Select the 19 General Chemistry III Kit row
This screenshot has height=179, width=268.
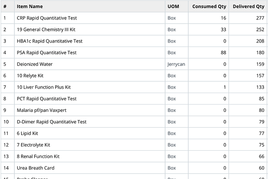[134, 29]
